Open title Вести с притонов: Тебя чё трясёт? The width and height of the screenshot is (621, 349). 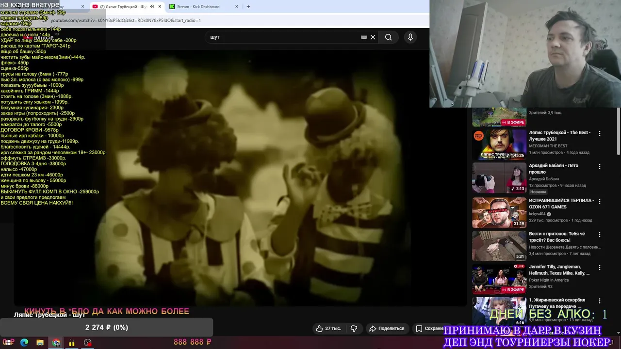(x=557, y=237)
